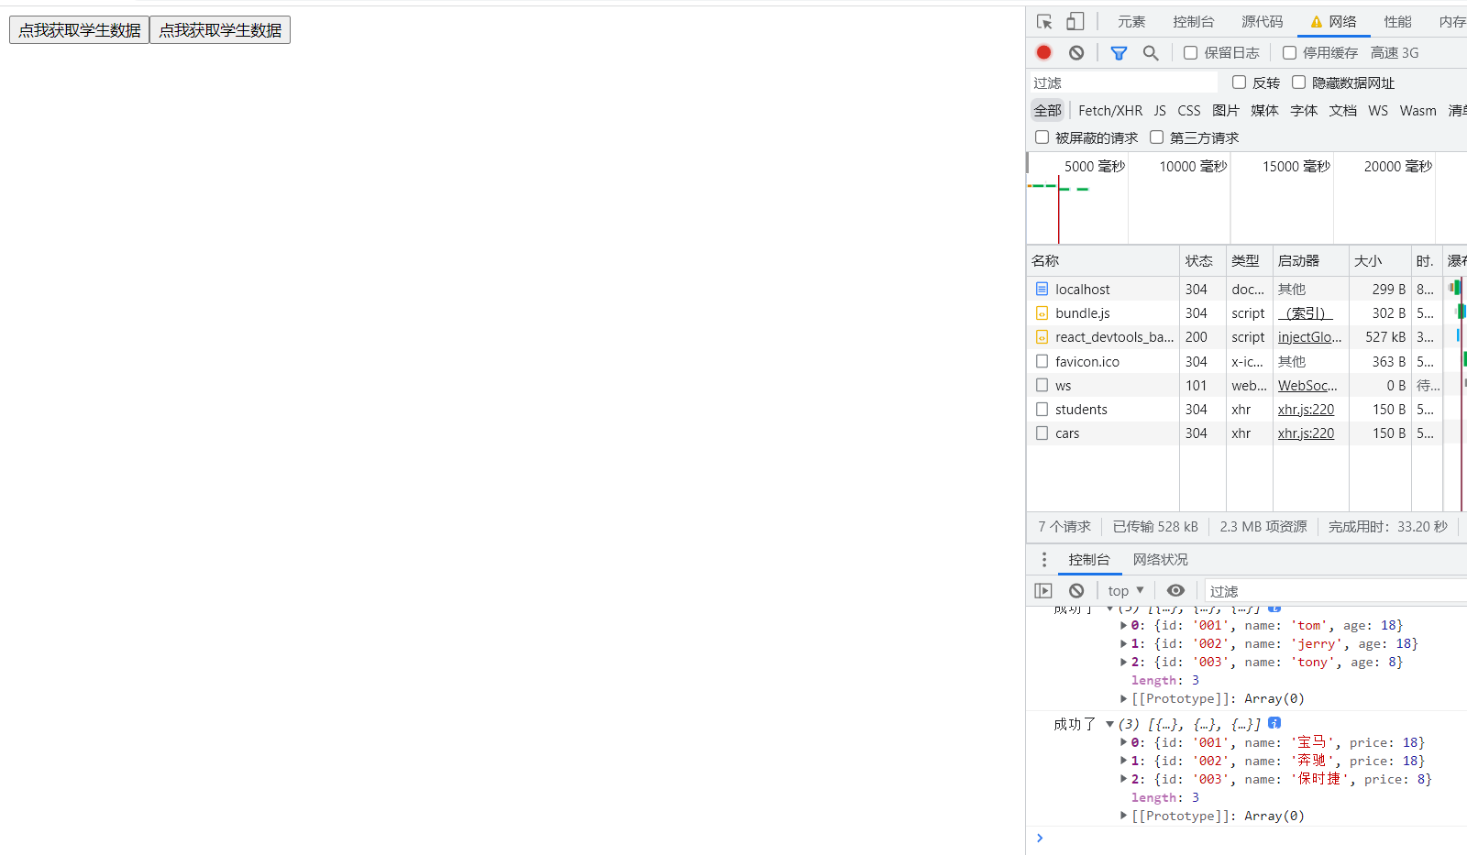Open the xhr.js:220 initiator link for students
This screenshot has height=855, width=1467.
click(1306, 410)
